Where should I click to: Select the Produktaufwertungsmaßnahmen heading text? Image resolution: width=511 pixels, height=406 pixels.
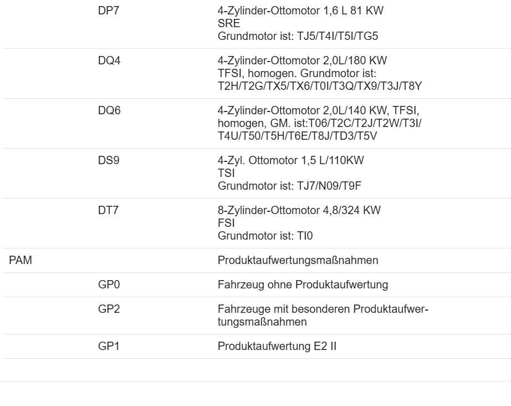[298, 260]
